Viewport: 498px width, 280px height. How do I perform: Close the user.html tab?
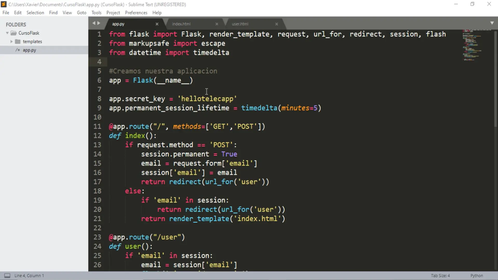point(276,24)
